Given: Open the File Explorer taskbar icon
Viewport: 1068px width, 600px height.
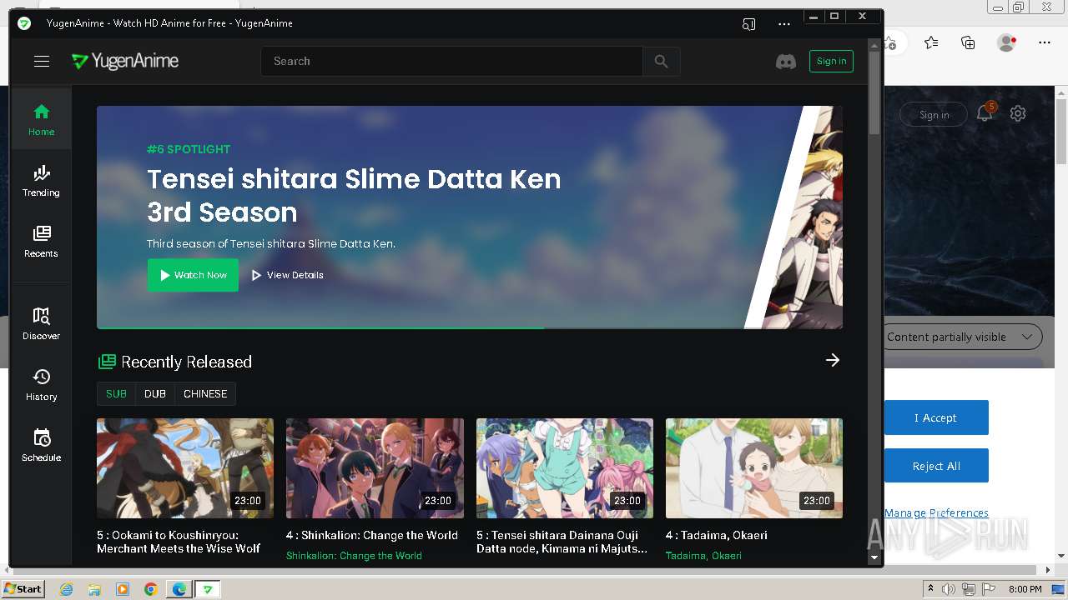Looking at the screenshot, I should point(94,589).
